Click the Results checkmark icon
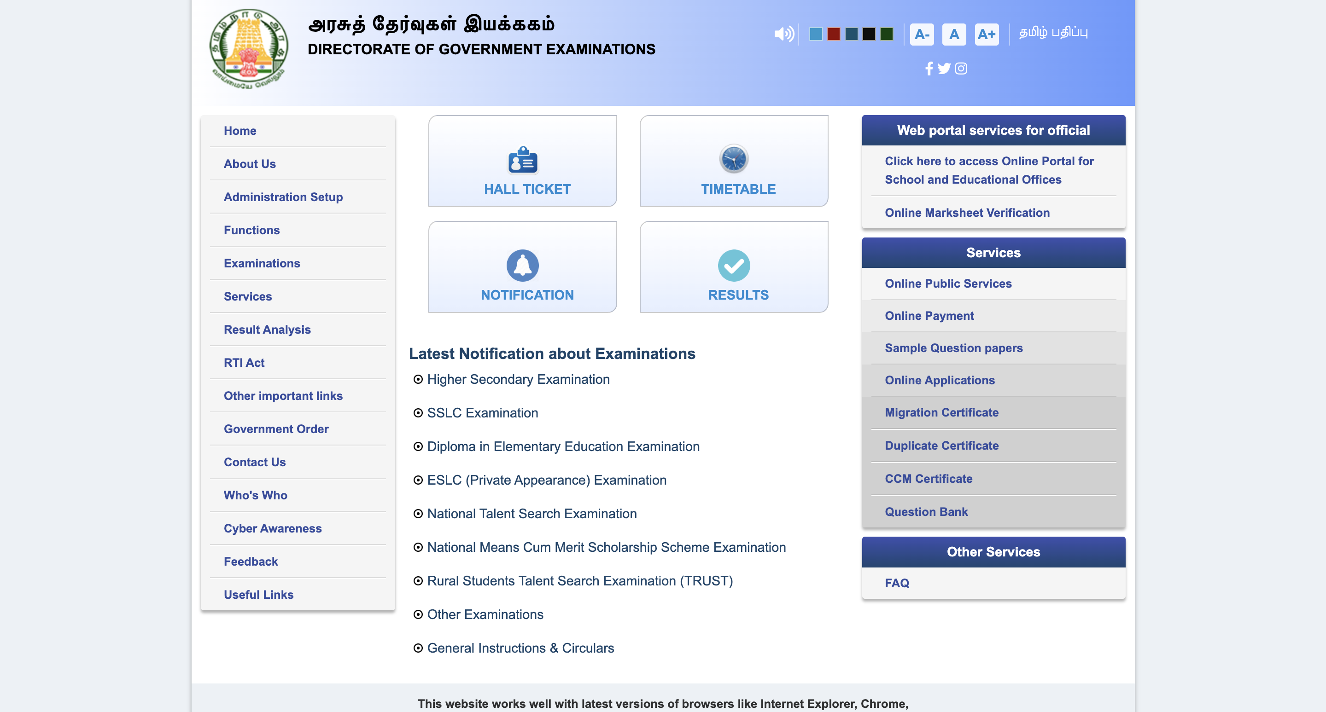Screen dimensions: 1326x712 click(734, 266)
